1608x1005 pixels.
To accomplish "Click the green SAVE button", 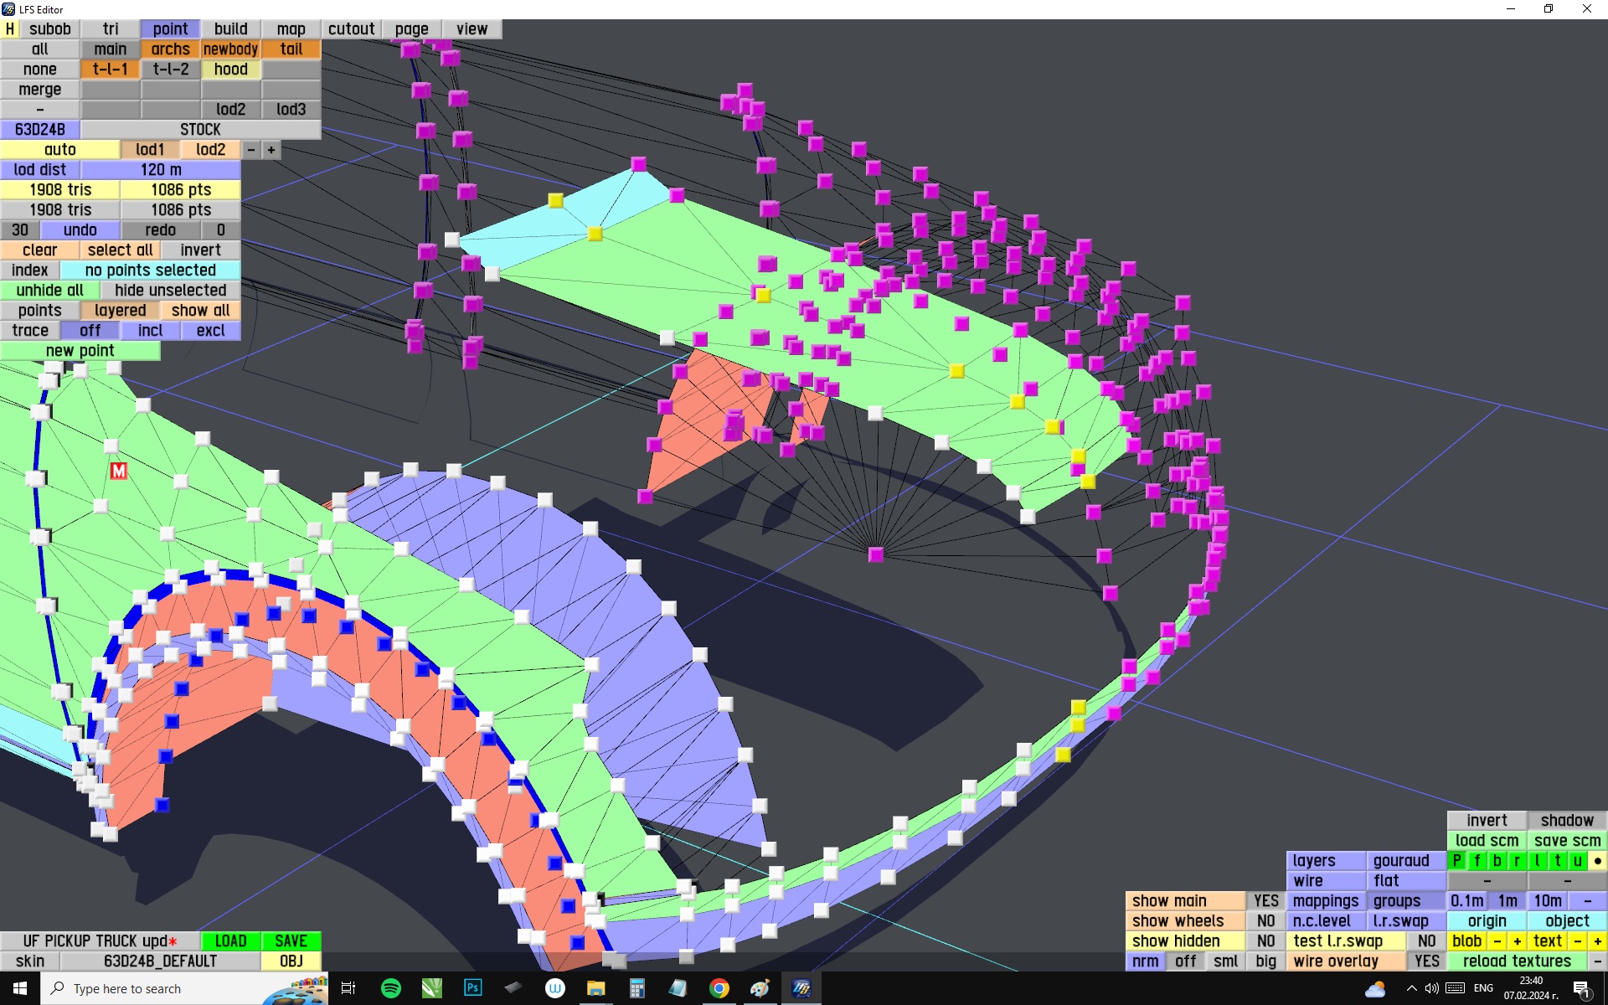I will (291, 941).
